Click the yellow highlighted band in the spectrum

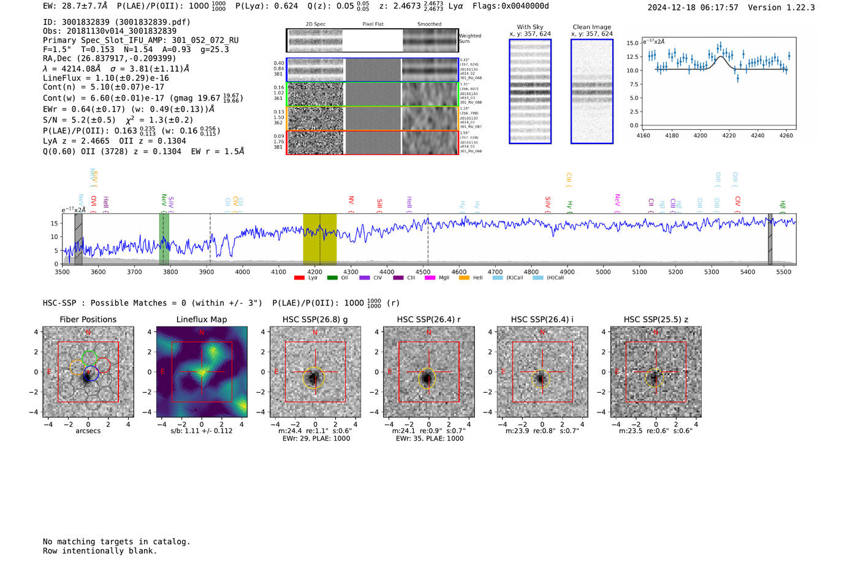320,239
